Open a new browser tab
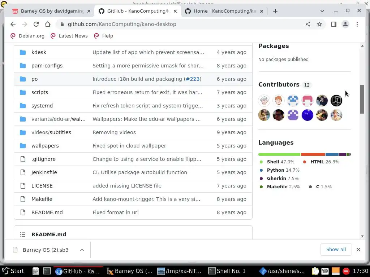The image size is (370, 277). click(275, 11)
